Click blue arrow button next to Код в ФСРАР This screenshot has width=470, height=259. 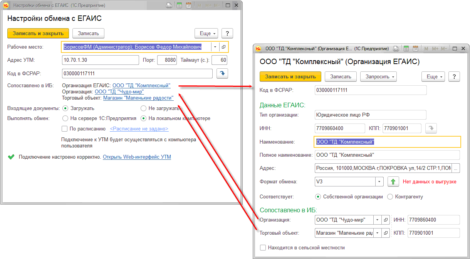222,73
